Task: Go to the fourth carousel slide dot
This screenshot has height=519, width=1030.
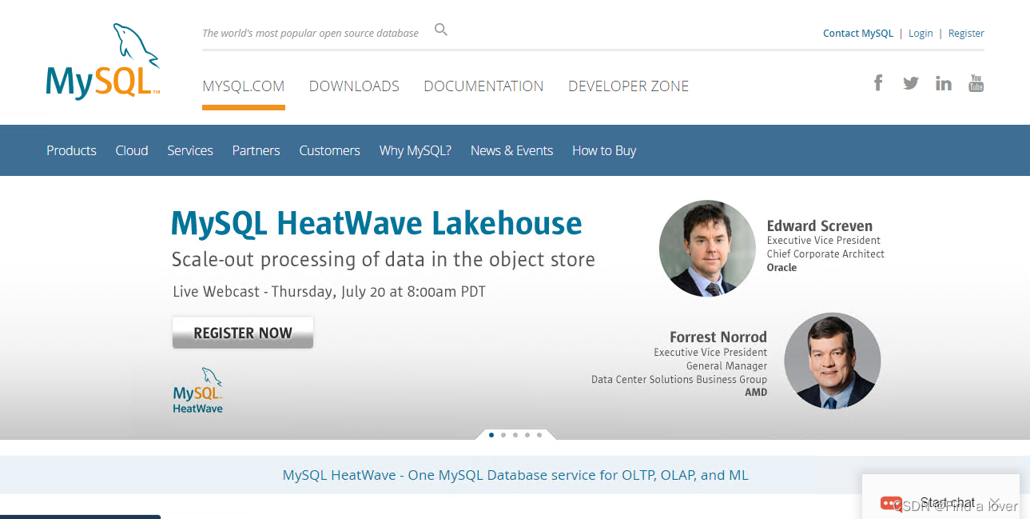Action: click(527, 435)
